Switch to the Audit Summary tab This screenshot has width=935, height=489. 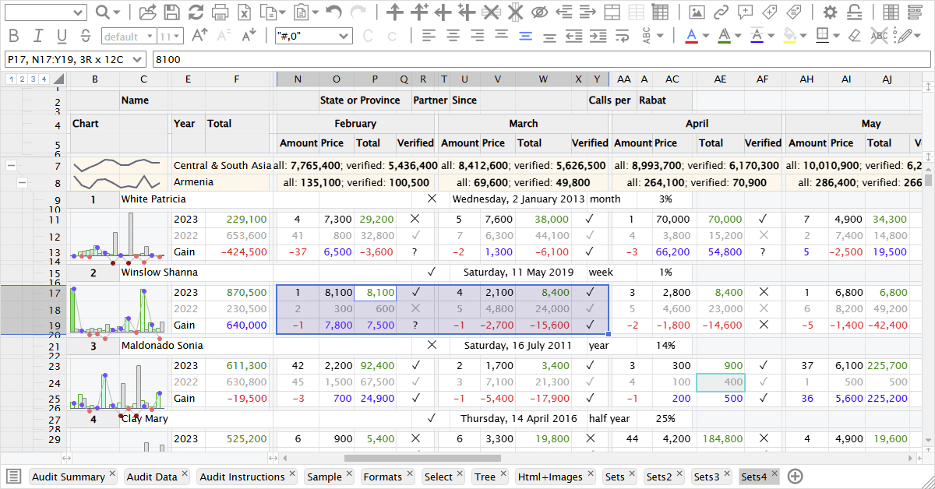click(x=68, y=477)
